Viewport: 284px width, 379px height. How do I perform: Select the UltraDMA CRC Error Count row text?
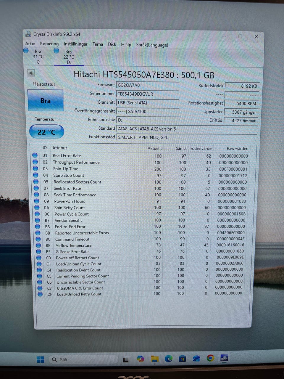[80, 288]
